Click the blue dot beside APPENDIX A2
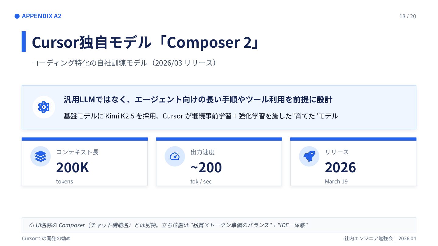Viewport: 438px width, 246px height. coord(17,16)
